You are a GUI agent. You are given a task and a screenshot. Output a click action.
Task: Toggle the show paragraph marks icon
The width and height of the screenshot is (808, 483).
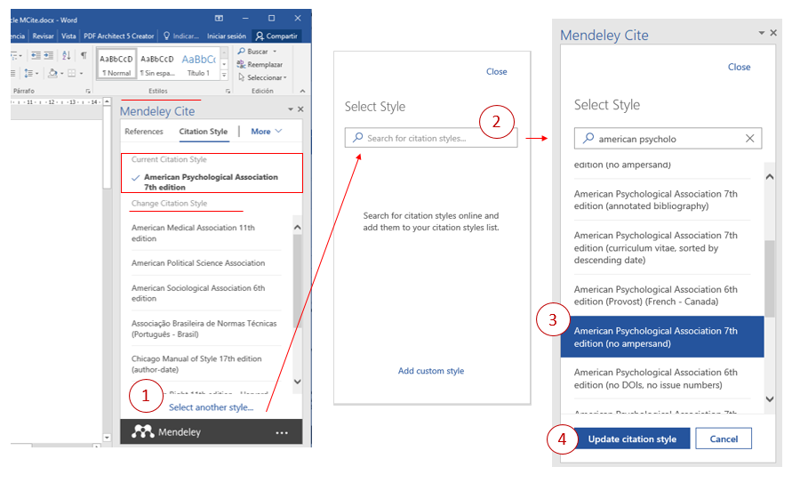pos(84,54)
